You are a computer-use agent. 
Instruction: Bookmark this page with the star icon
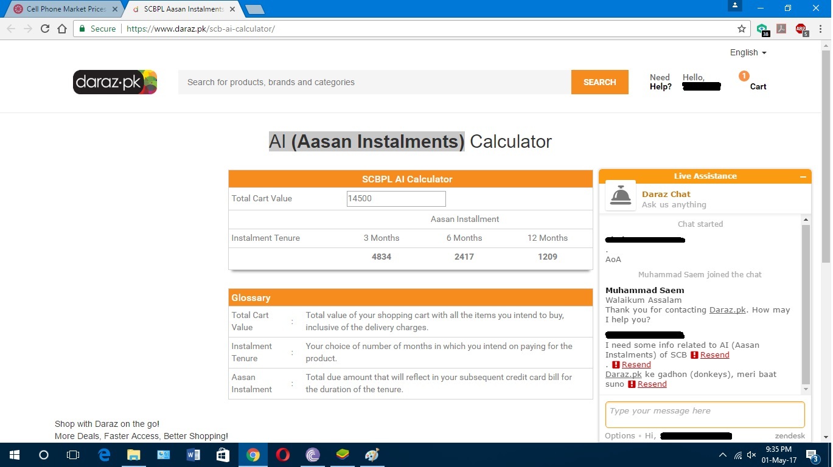(742, 29)
